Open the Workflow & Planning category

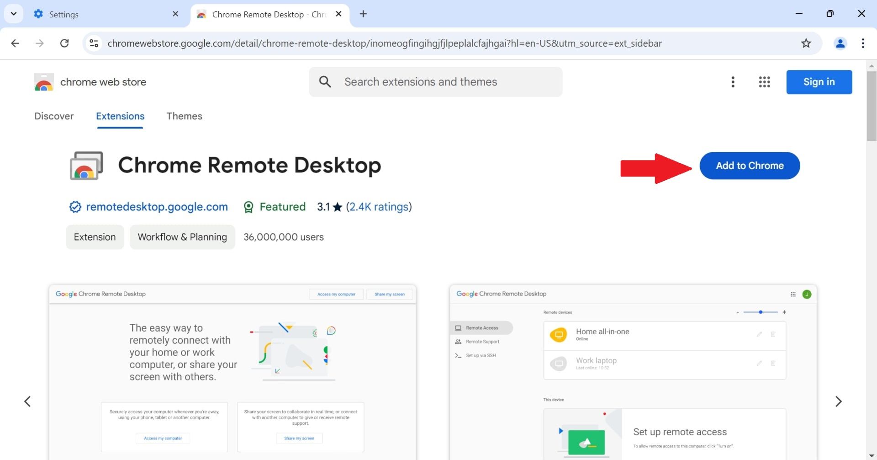click(x=182, y=237)
